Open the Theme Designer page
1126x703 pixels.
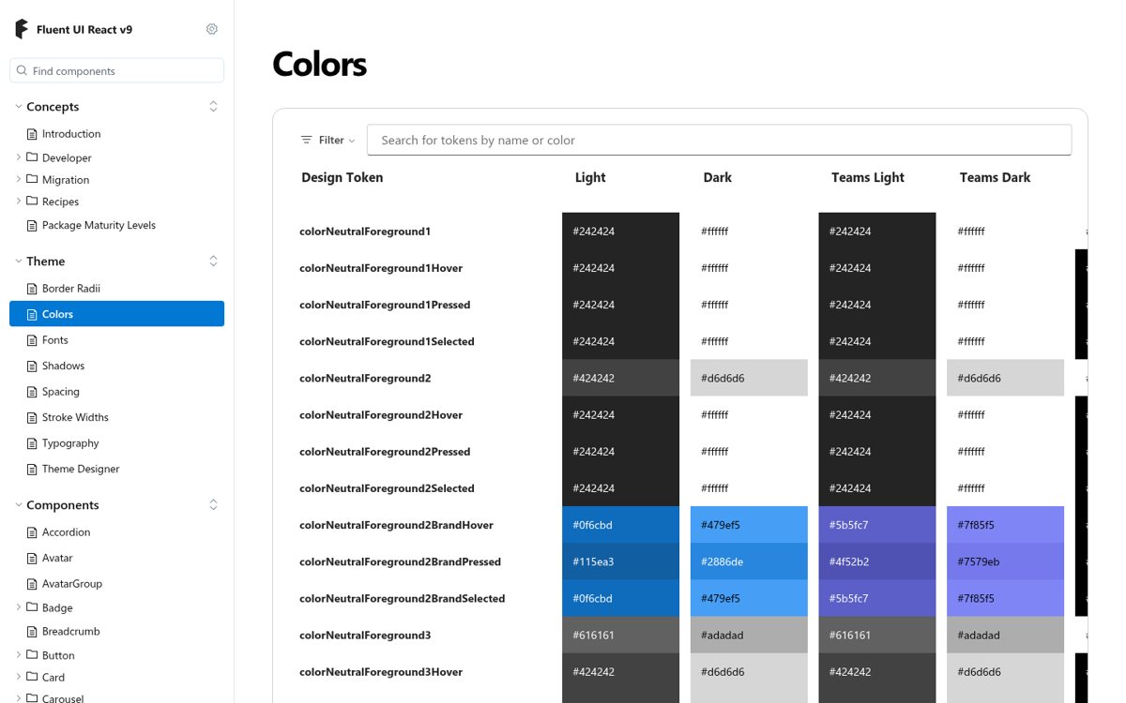(x=81, y=469)
